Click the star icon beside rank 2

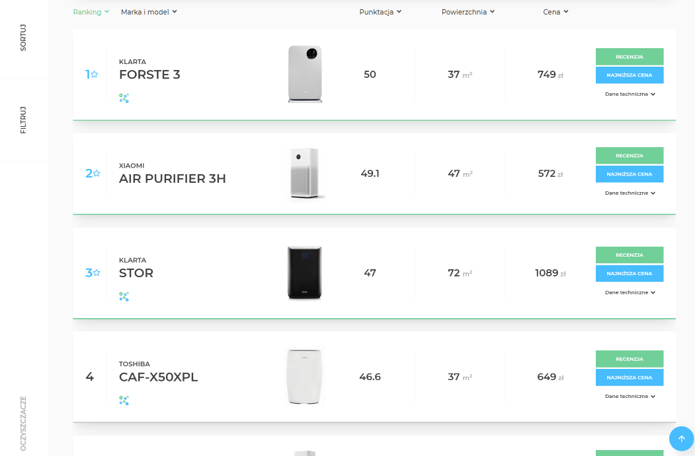pos(97,174)
